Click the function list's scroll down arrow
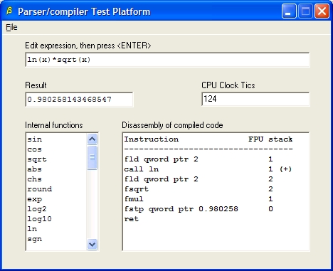Screen dimensions: 333x271 click(92, 244)
